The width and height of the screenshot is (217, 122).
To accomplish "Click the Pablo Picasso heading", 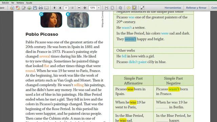I will click(x=42, y=34).
